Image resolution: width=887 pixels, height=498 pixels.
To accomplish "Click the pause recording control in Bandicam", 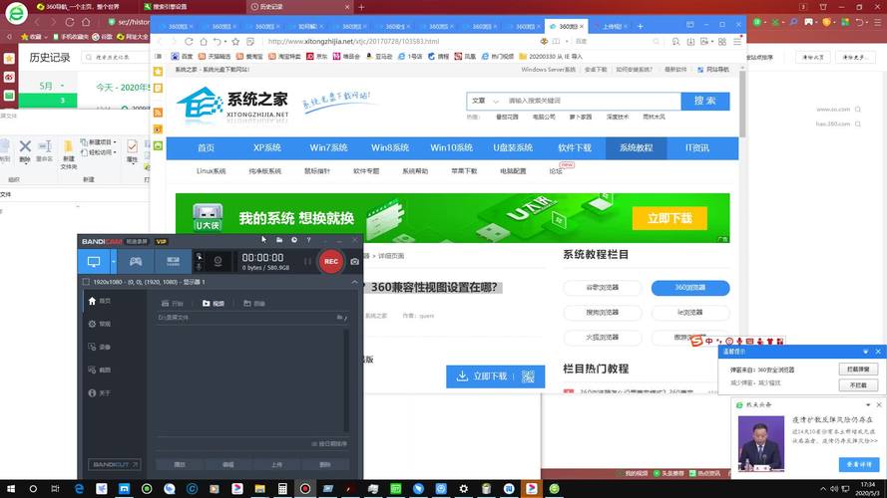I will [x=305, y=261].
